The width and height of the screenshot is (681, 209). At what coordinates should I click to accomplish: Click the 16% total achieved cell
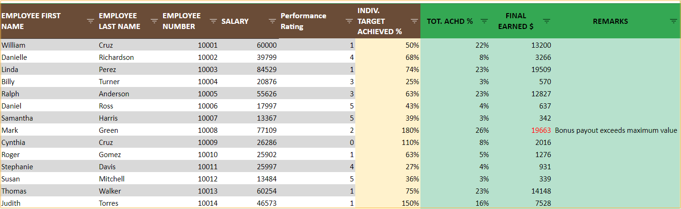(x=456, y=203)
